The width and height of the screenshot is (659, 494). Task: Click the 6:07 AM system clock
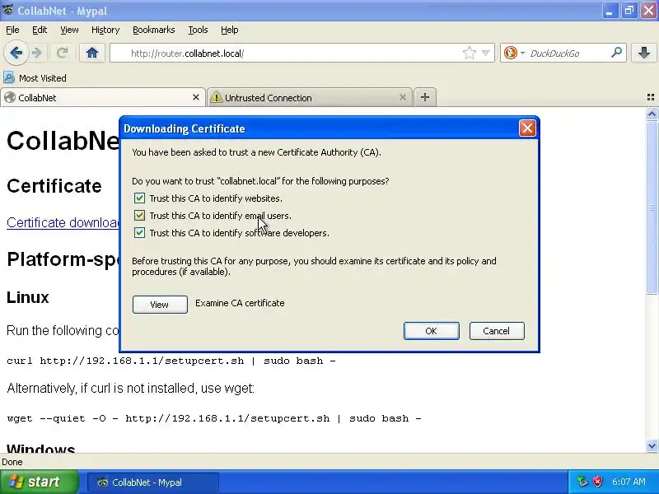629,482
